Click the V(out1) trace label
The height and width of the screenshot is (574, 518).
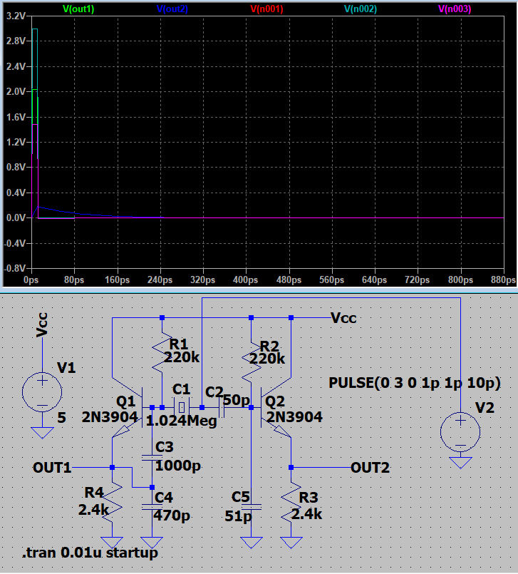(78, 9)
